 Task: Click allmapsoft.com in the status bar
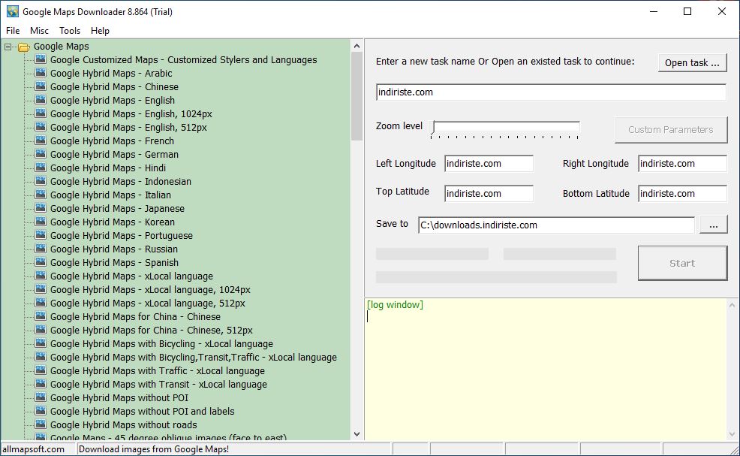tap(34, 449)
